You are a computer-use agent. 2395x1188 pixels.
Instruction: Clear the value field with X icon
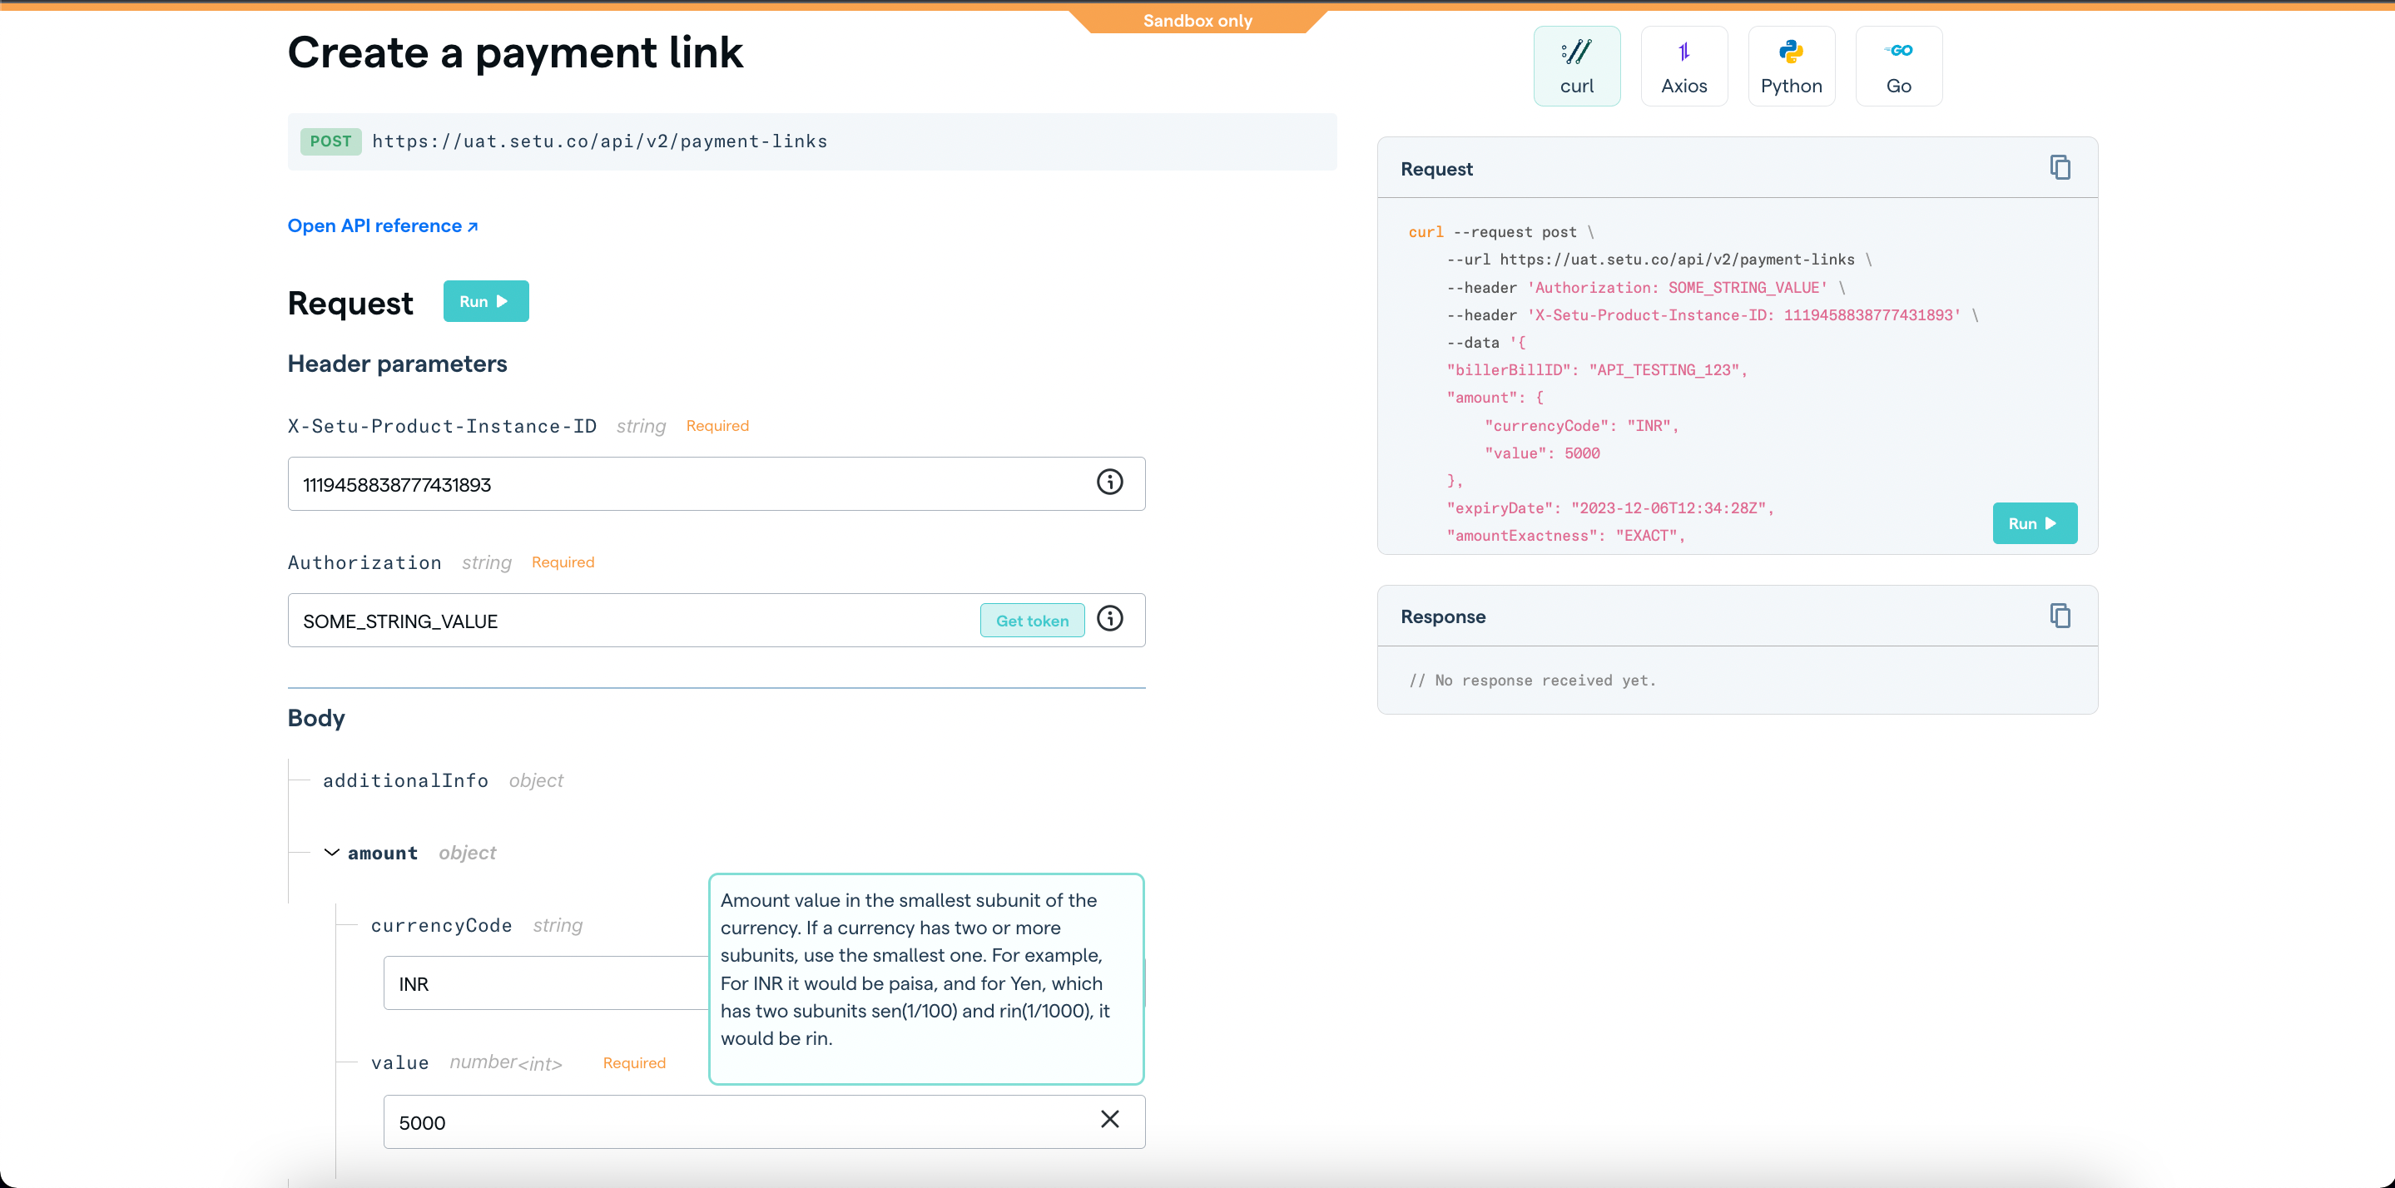1109,1119
